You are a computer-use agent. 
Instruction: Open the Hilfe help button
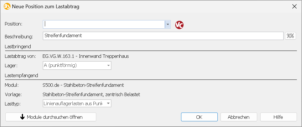[x=278, y=117]
